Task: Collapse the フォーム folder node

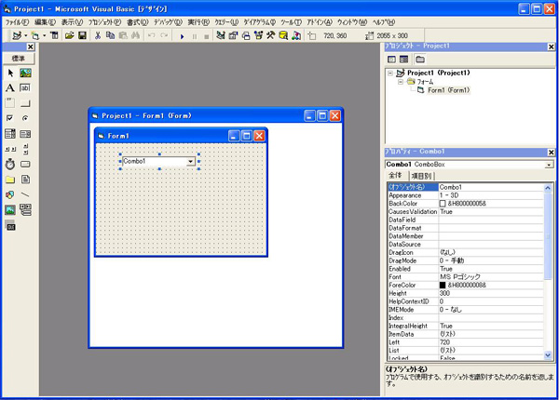Action: tap(401, 82)
